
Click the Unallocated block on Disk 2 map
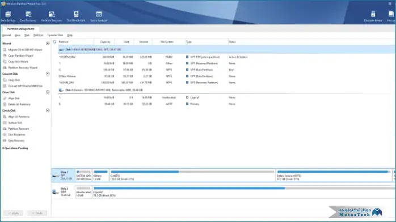[83, 192]
